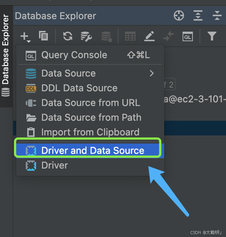Choose Data Source from Path
Viewport: 226px width, 237px height.
point(91,117)
